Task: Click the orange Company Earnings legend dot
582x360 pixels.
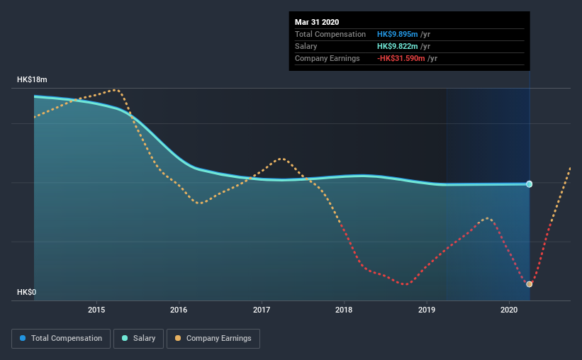Action: tap(178, 338)
